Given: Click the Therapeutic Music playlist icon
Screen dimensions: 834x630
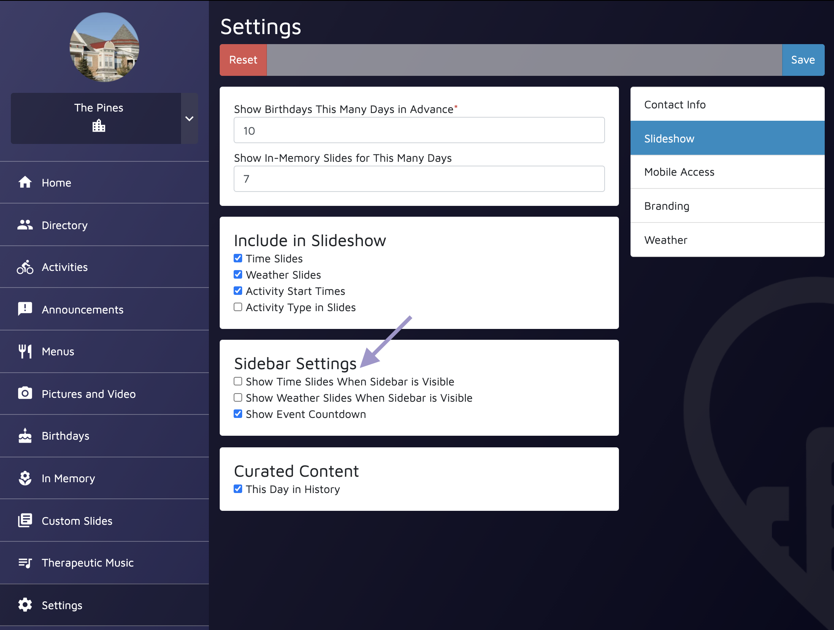Looking at the screenshot, I should click(x=25, y=563).
